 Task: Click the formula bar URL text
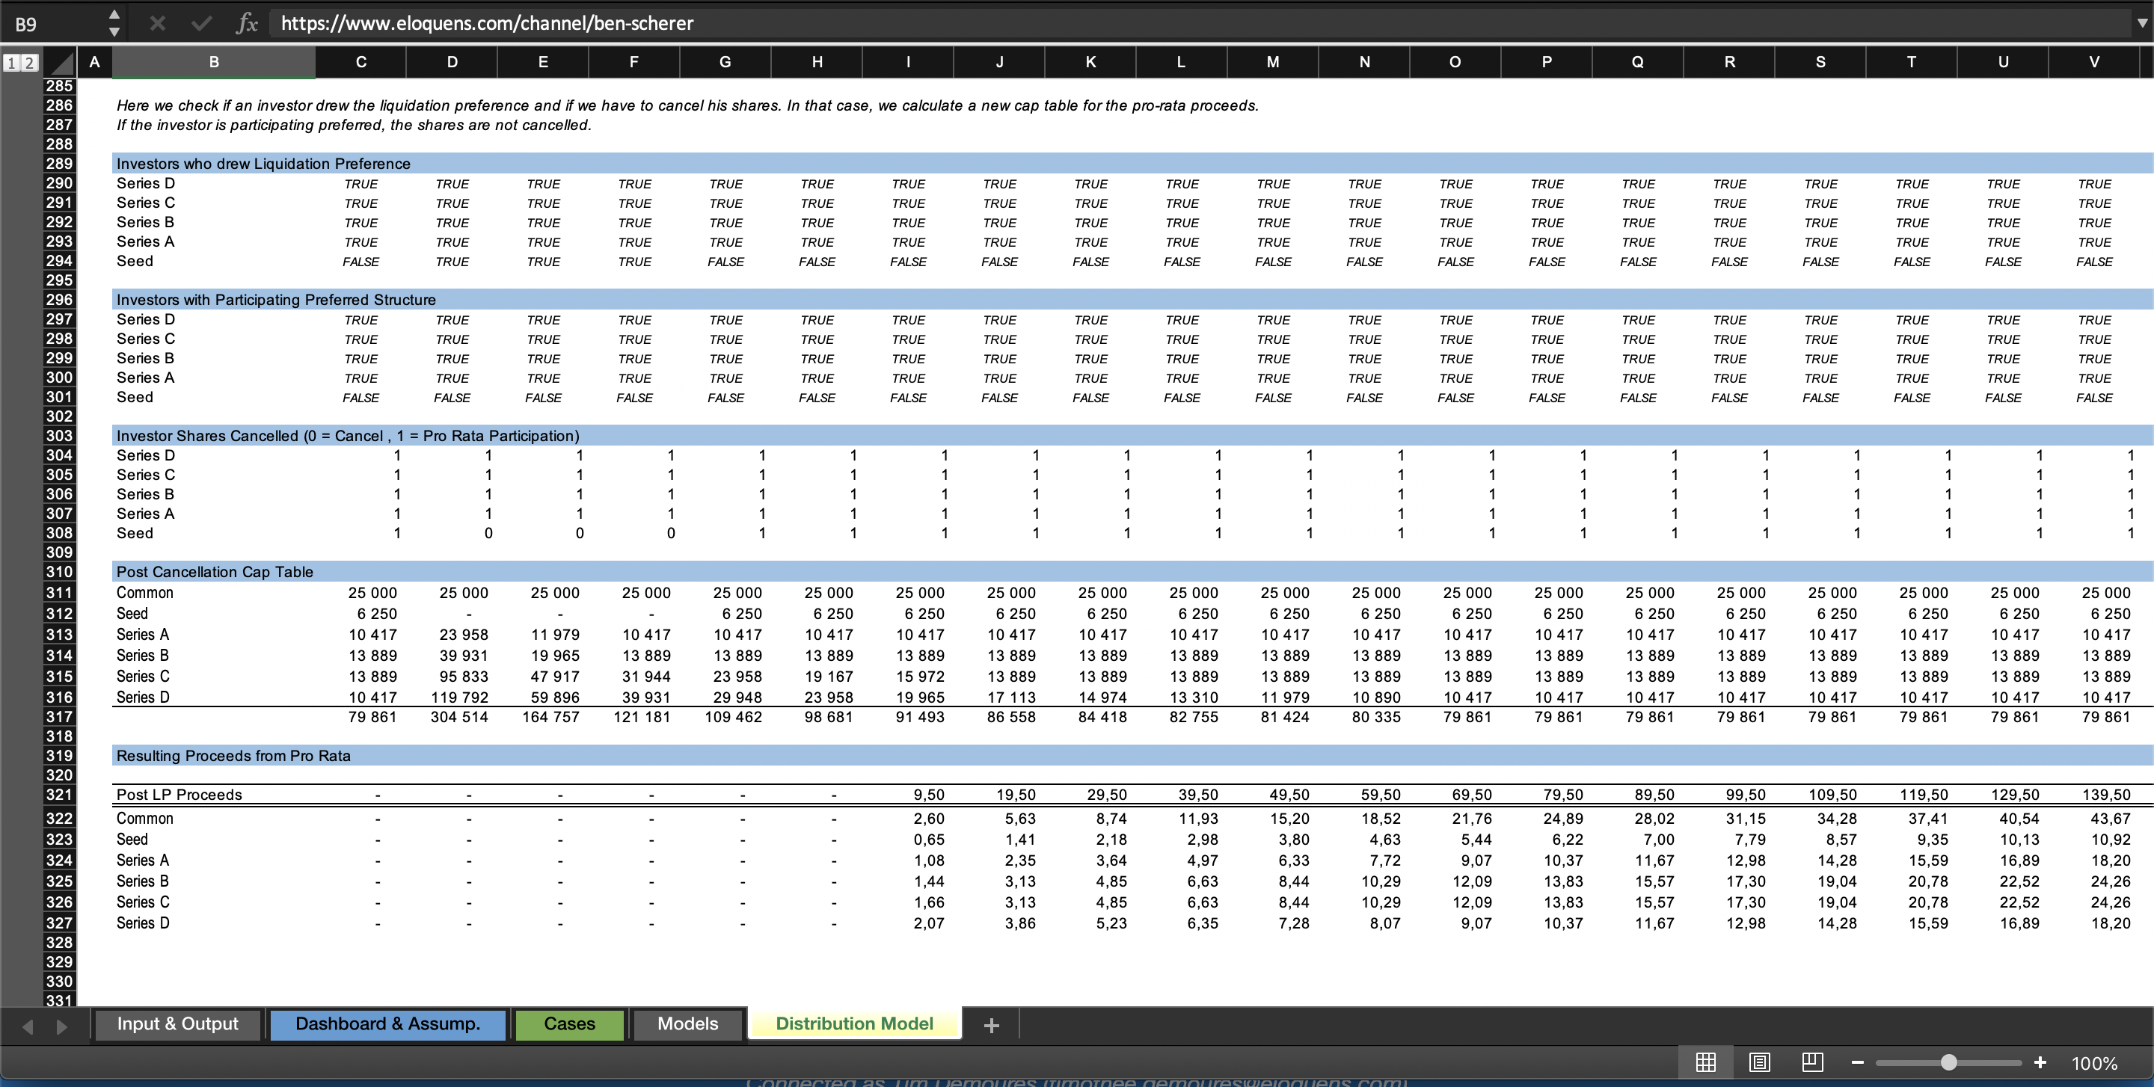pyautogui.click(x=487, y=23)
